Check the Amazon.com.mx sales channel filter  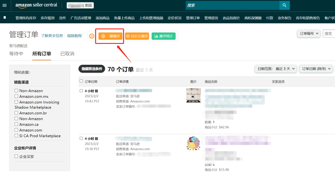(16, 96)
